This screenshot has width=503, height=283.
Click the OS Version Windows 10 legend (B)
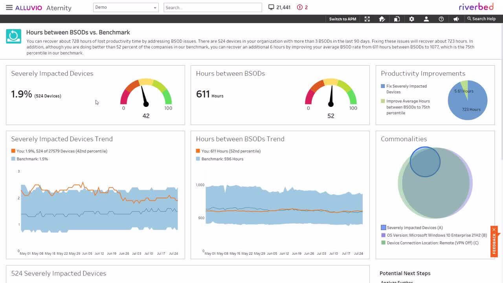[434, 235]
